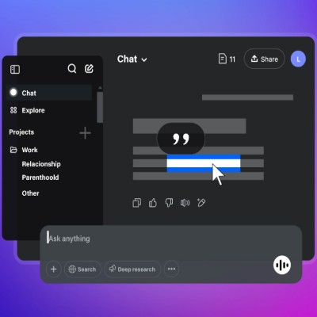Enable Deep research mode

[132, 269]
